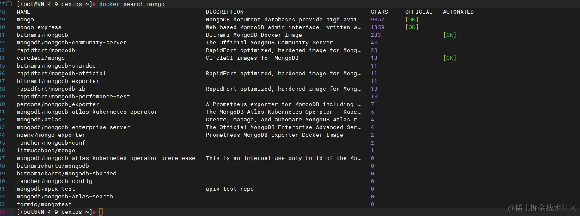
Task: Click the mongo-express image name
Action: (39, 27)
